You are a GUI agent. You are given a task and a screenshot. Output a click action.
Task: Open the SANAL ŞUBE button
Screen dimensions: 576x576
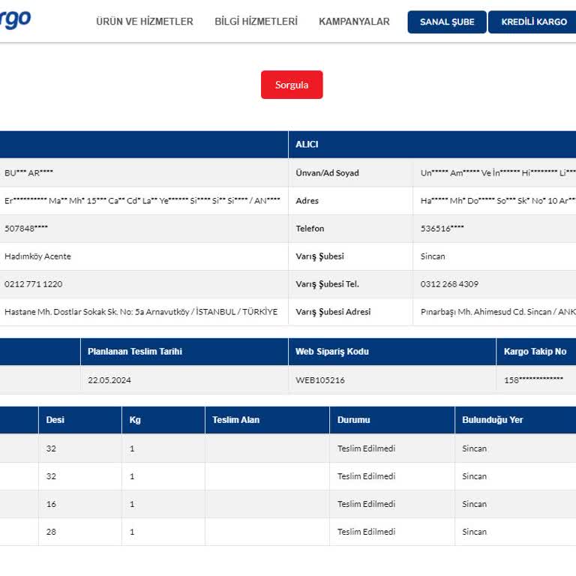[447, 22]
